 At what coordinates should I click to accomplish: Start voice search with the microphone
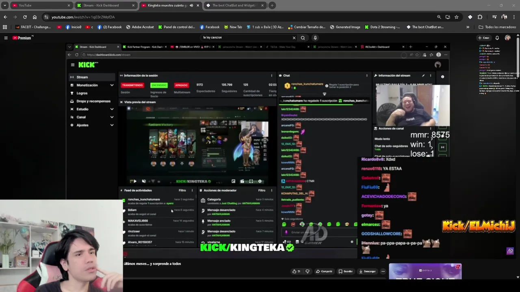315,38
